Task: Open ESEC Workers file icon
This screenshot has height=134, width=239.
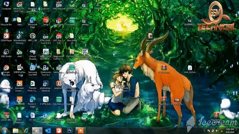Action: click(x=19, y=118)
